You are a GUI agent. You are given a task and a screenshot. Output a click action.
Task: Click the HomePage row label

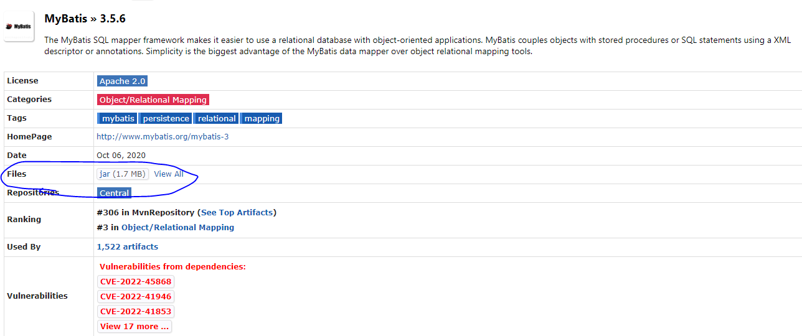(29, 136)
